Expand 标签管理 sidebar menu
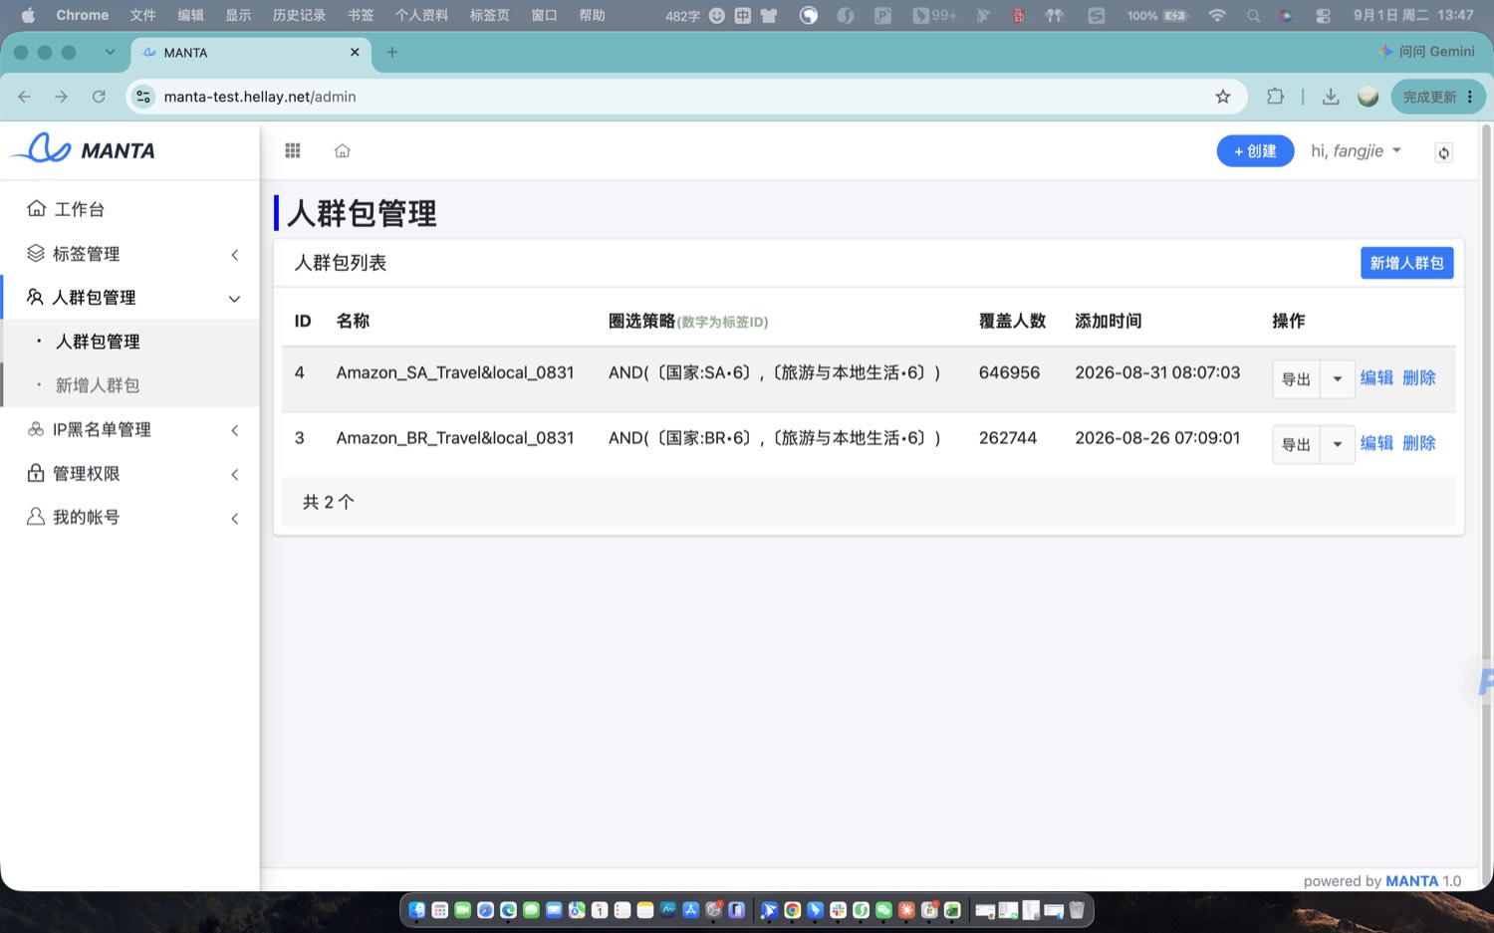Screen dimensions: 1494x933 point(129,254)
